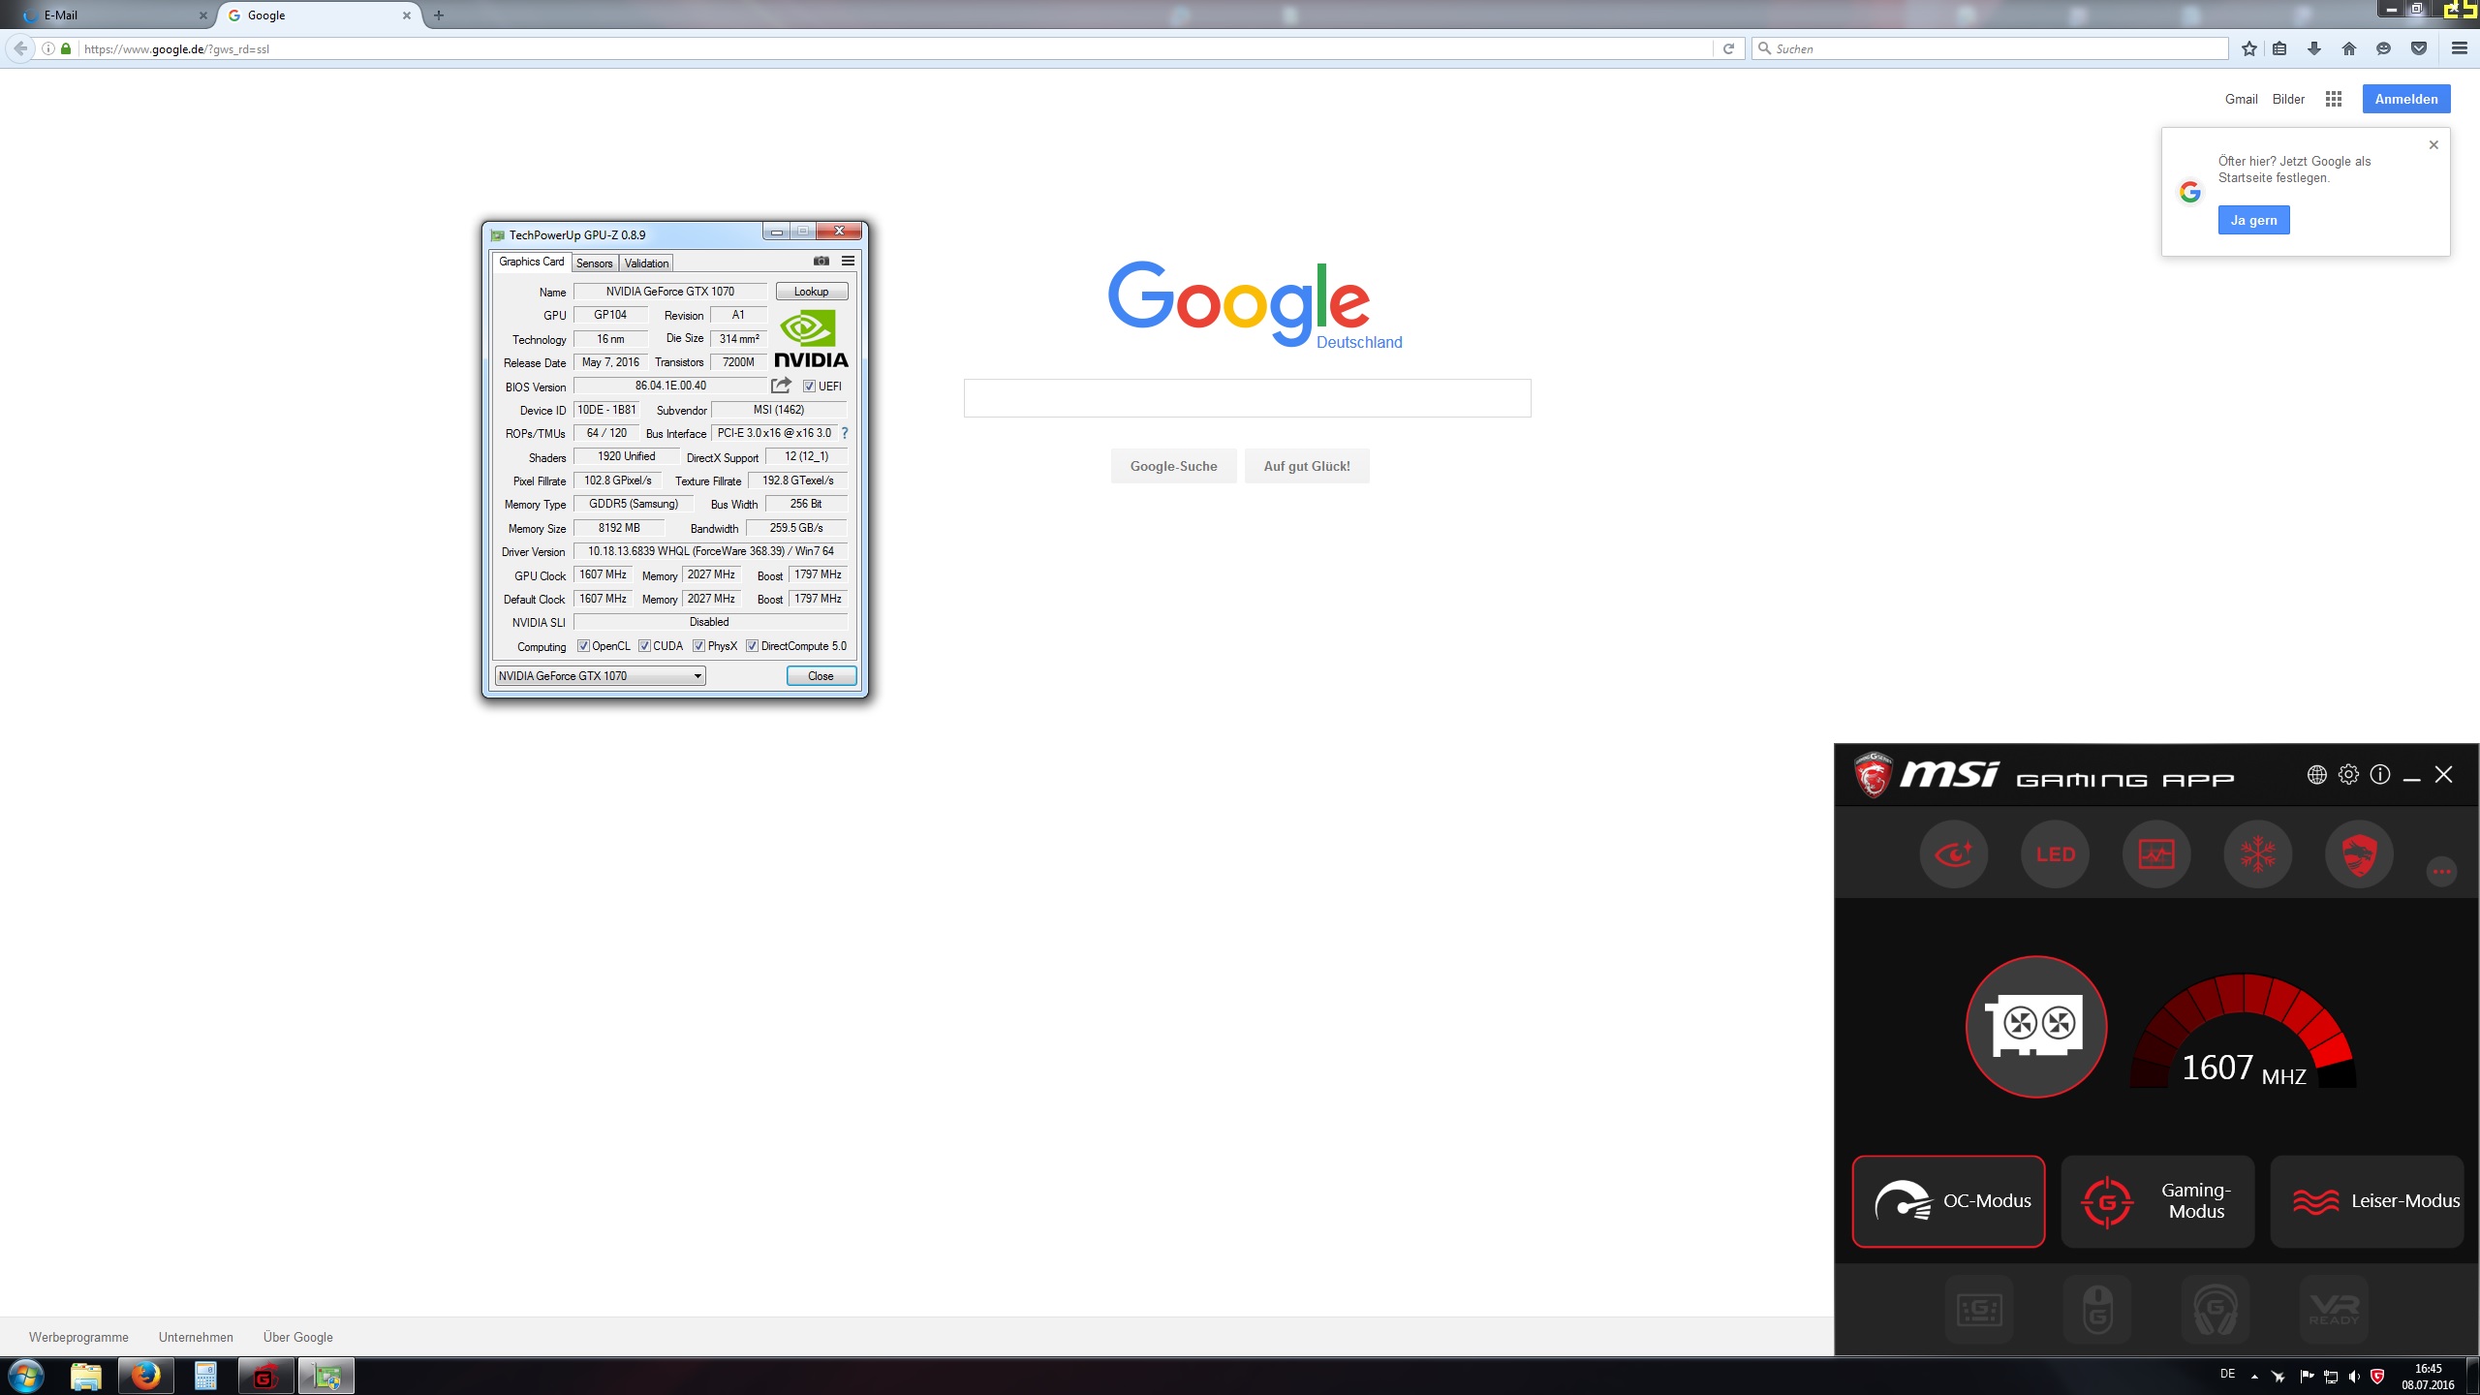Click the Google search input field
This screenshot has height=1395, width=2480.
[1247, 398]
